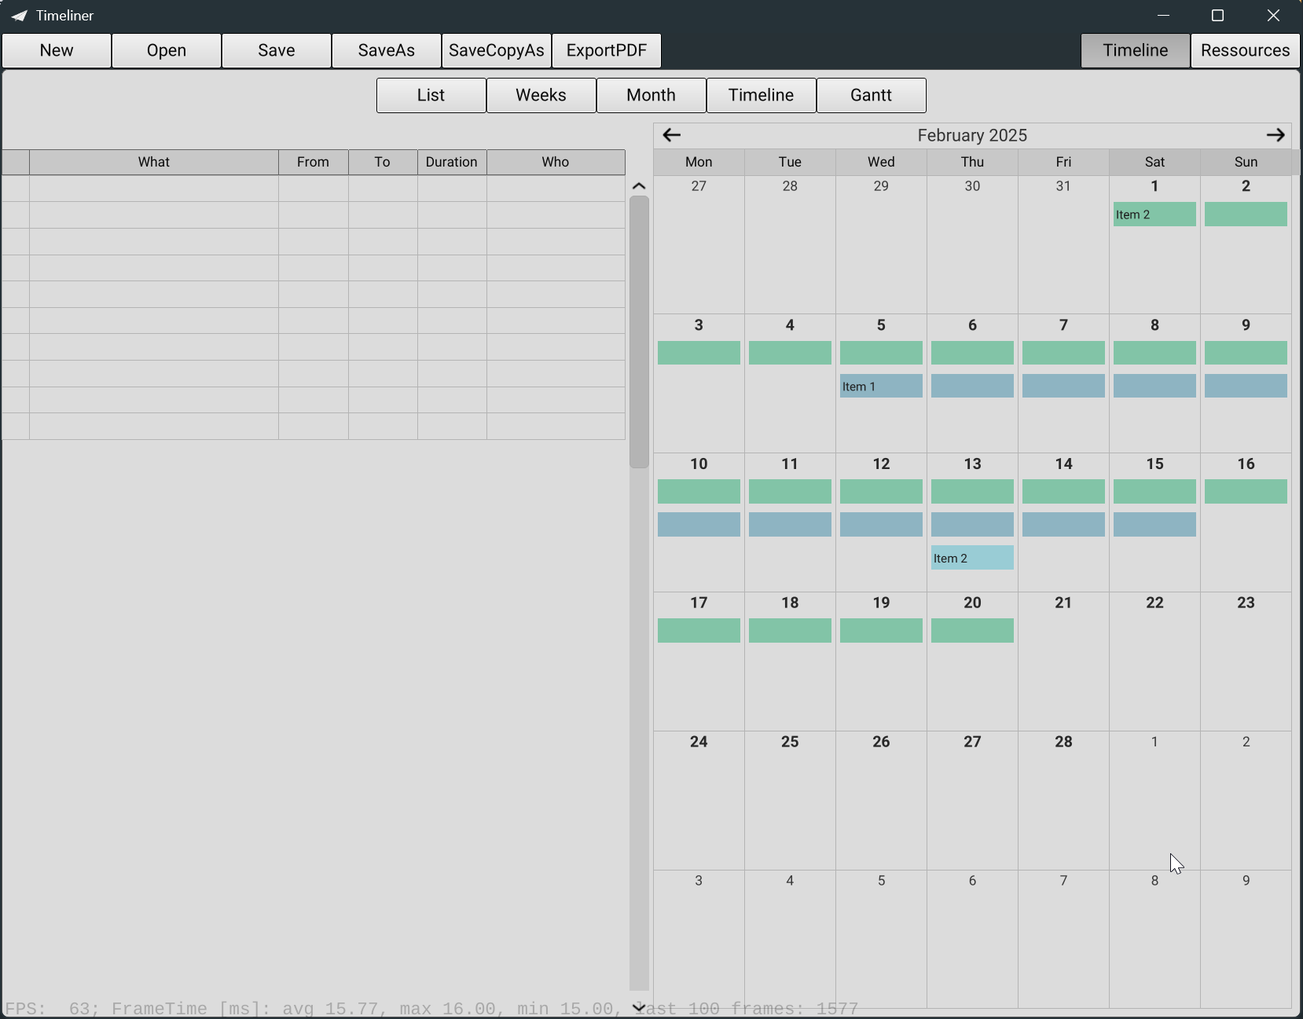Image resolution: width=1303 pixels, height=1019 pixels.
Task: Go to previous month using left arrow
Action: tap(671, 135)
